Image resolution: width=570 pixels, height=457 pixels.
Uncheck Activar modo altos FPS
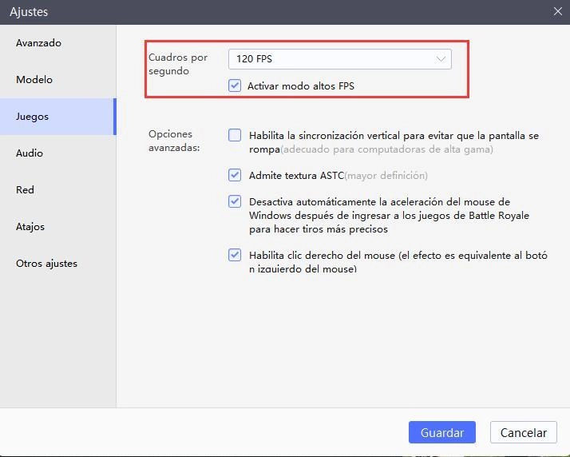pyautogui.click(x=235, y=85)
